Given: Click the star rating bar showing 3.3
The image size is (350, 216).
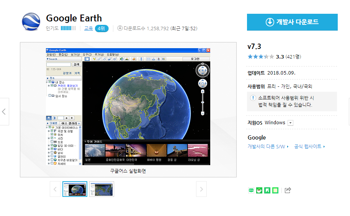Looking at the screenshot, I should click(261, 57).
